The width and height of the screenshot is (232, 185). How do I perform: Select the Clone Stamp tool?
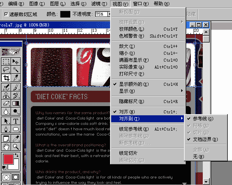click(x=6, y=95)
